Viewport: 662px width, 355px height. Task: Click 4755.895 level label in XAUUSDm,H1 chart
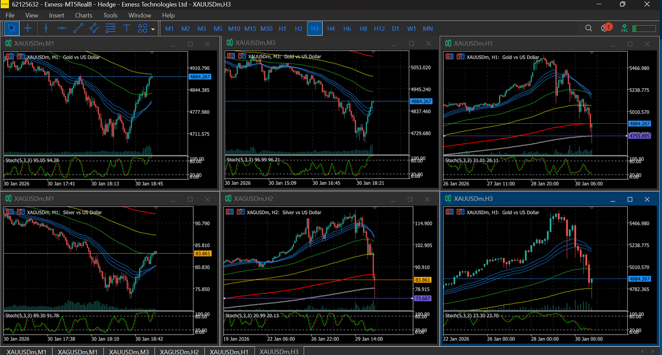(x=639, y=135)
